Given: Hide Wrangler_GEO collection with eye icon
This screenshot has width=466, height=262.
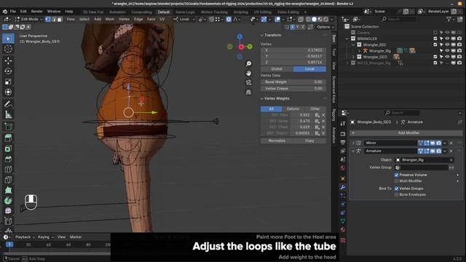Looking at the screenshot, I should click(x=447, y=57).
